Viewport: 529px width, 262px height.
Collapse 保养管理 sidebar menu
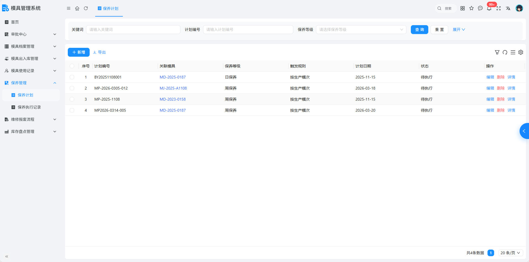(x=30, y=83)
